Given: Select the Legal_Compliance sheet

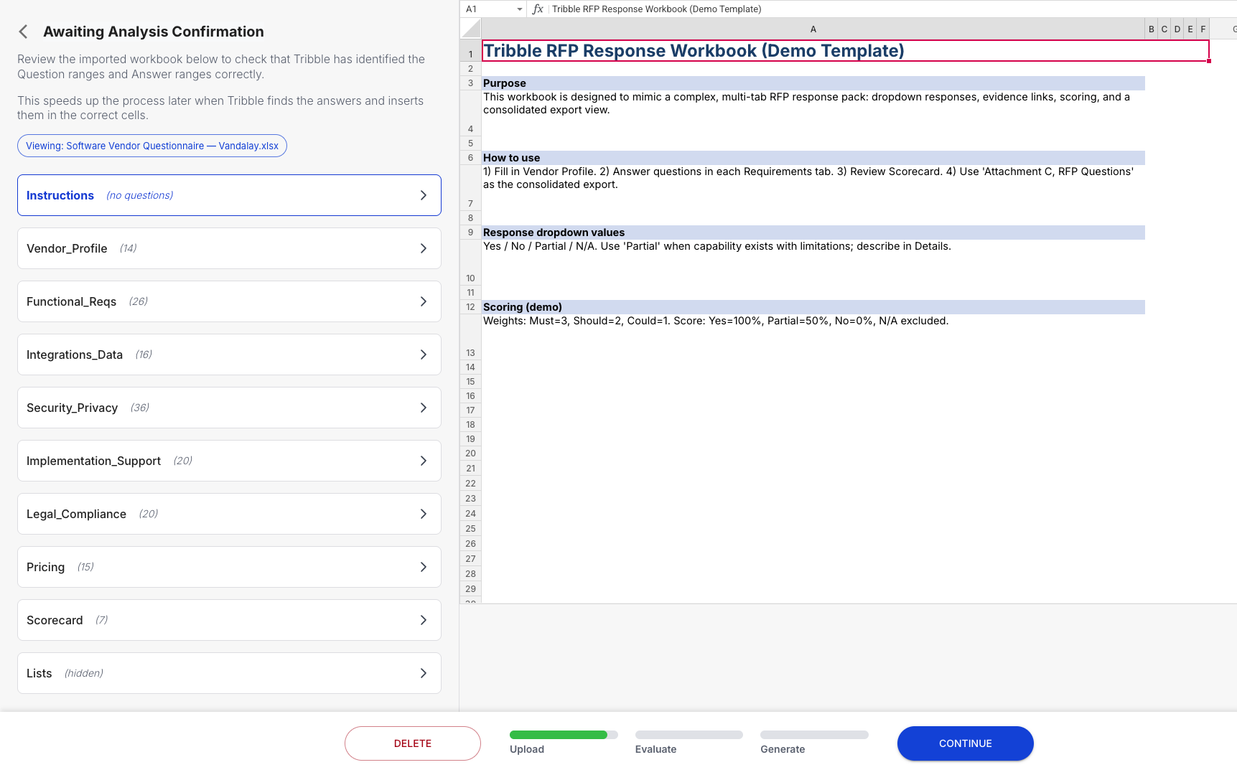Looking at the screenshot, I should click(x=229, y=514).
